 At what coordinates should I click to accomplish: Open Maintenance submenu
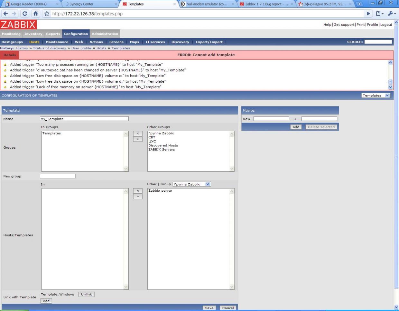coord(57,42)
